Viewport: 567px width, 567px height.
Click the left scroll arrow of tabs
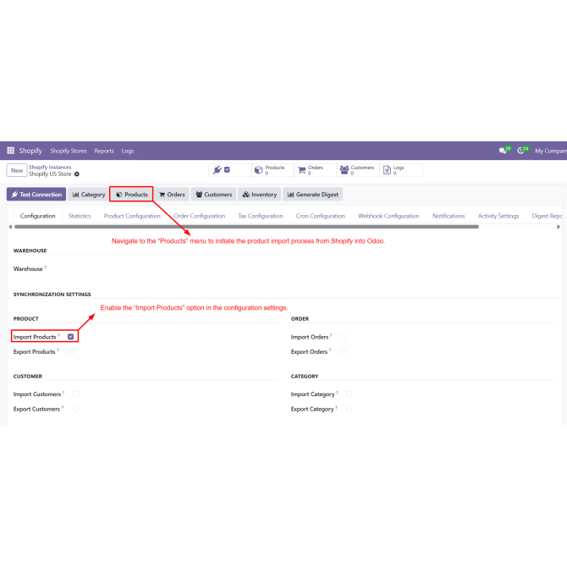[x=10, y=227]
